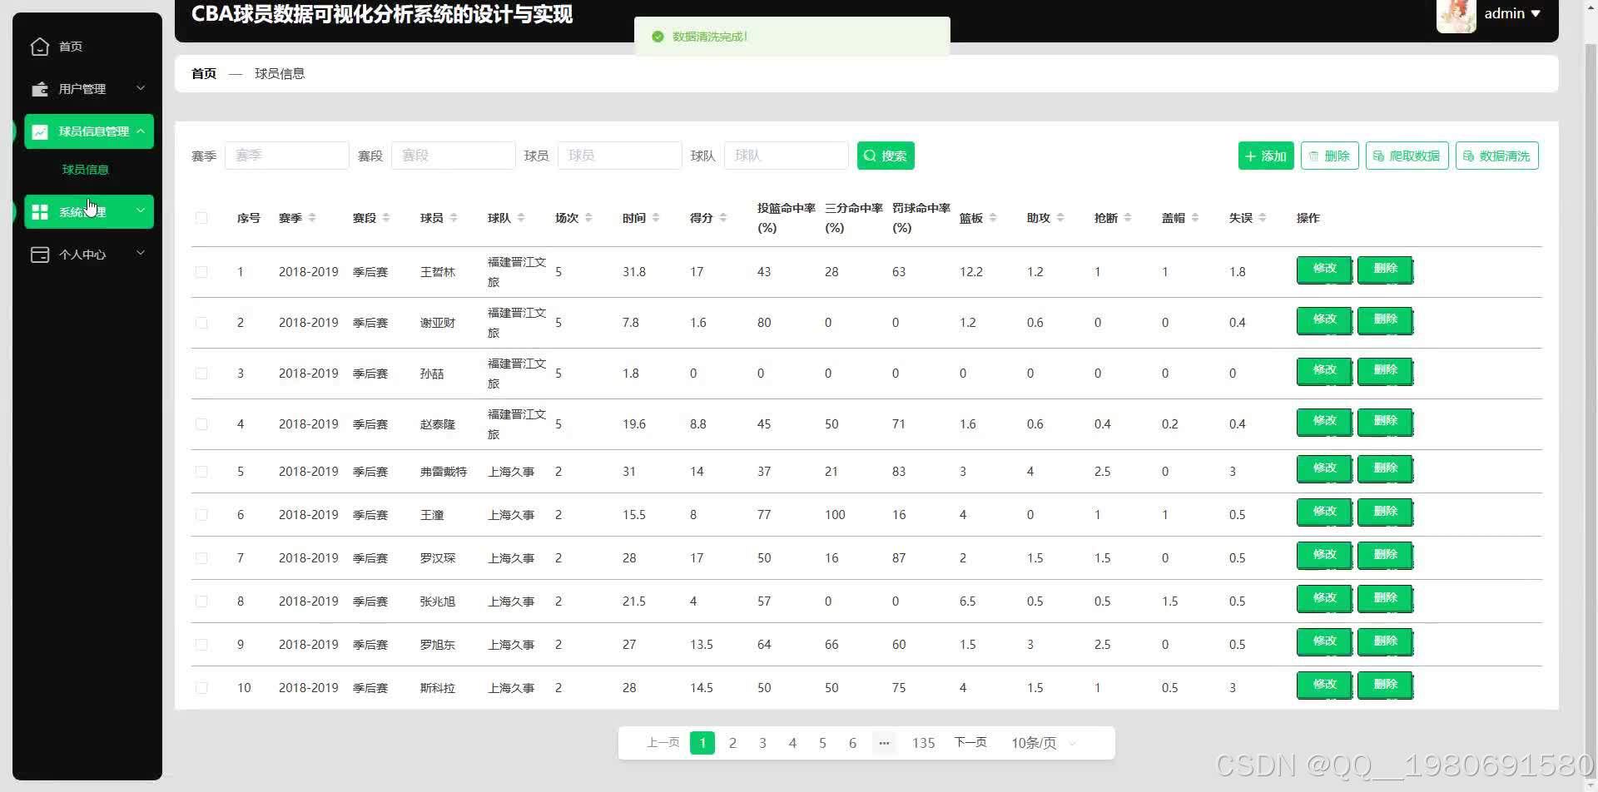Screen dimensions: 1598x792
Task: Select the 球员信息 submenu item
Action: [x=86, y=169]
